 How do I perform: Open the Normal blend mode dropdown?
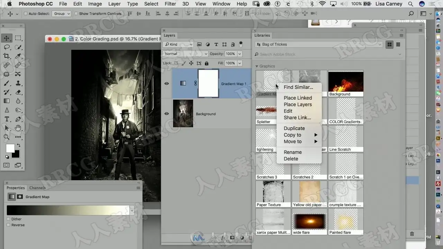[x=186, y=54]
